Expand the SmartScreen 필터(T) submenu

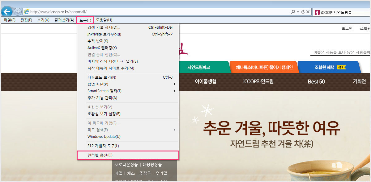(128, 91)
